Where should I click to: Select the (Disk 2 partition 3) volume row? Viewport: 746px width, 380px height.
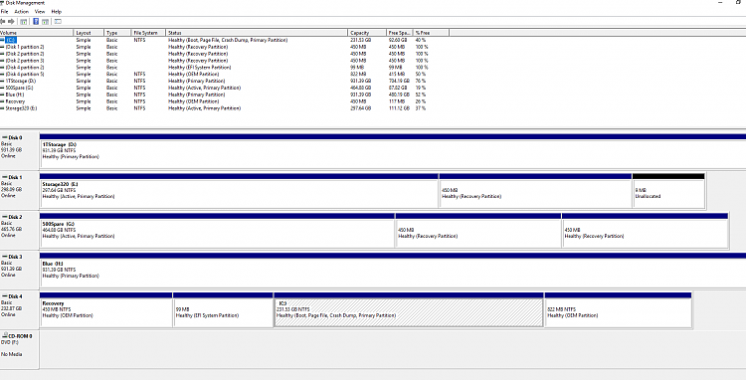click(225, 61)
